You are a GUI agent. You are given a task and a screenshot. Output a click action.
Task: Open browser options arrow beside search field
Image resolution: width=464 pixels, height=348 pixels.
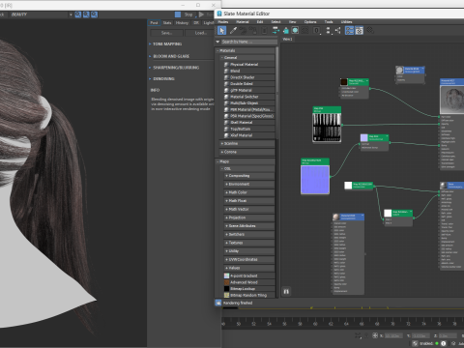pyautogui.click(x=217, y=42)
